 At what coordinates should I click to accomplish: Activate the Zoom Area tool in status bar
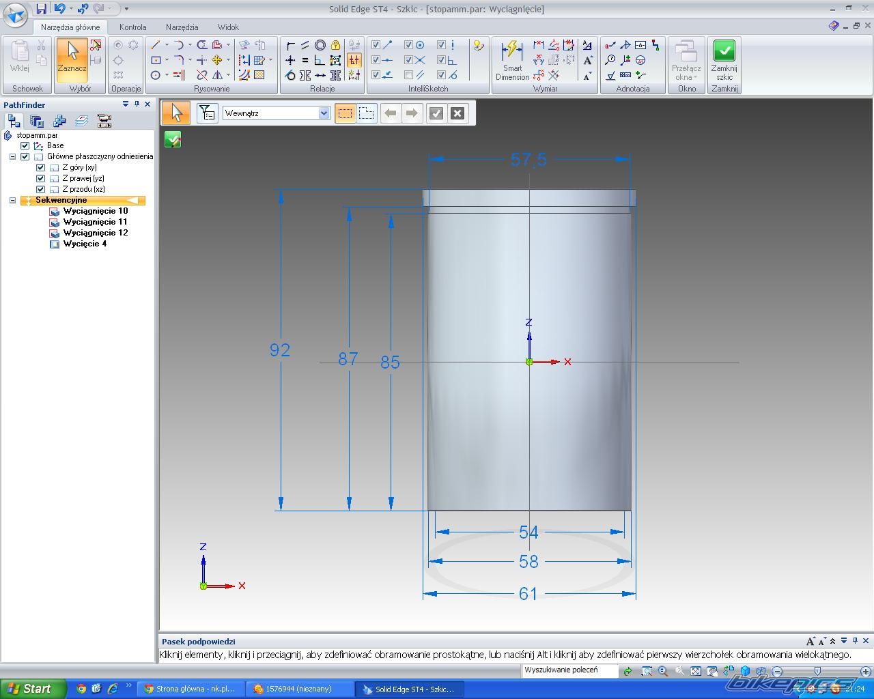647,672
